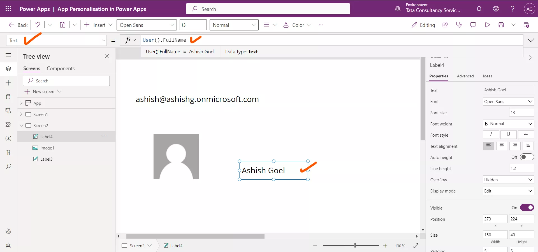Toggle Auto height on for Label4
This screenshot has width=538, height=252.
[x=527, y=157]
